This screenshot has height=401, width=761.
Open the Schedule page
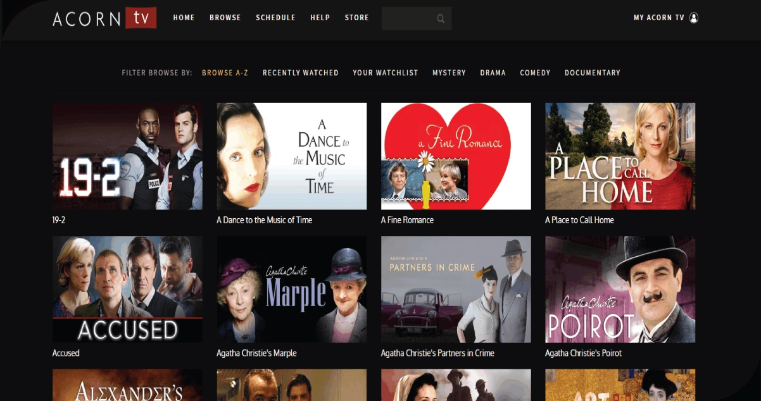(275, 18)
